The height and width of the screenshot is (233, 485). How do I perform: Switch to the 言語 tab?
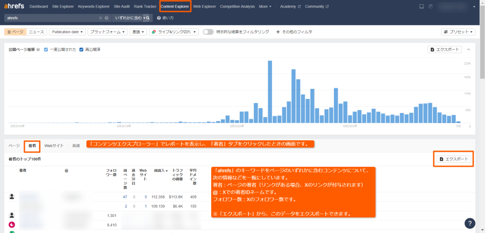click(x=76, y=146)
